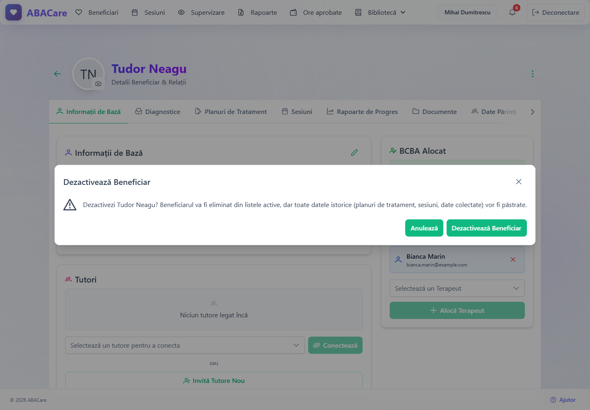
Task: Click the camera icon on the TN avatar
Action: [x=98, y=84]
